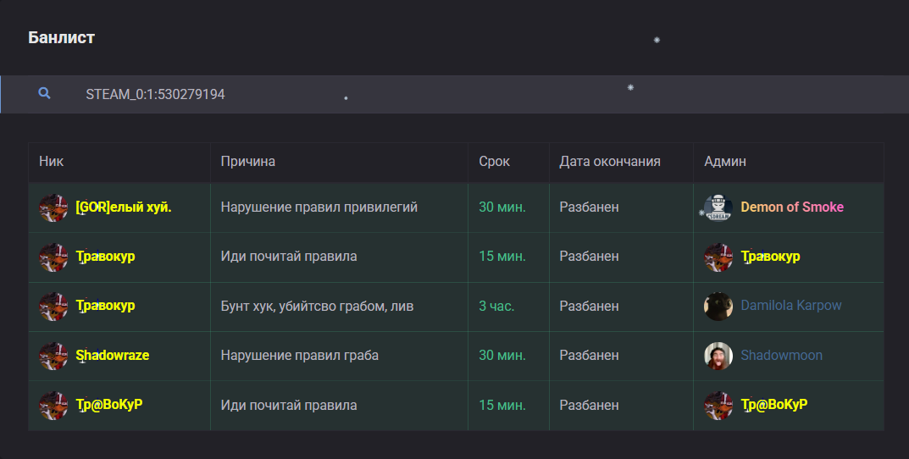The height and width of the screenshot is (459, 909).
Task: Open admin profile Demon of Smoke
Action: 792,207
